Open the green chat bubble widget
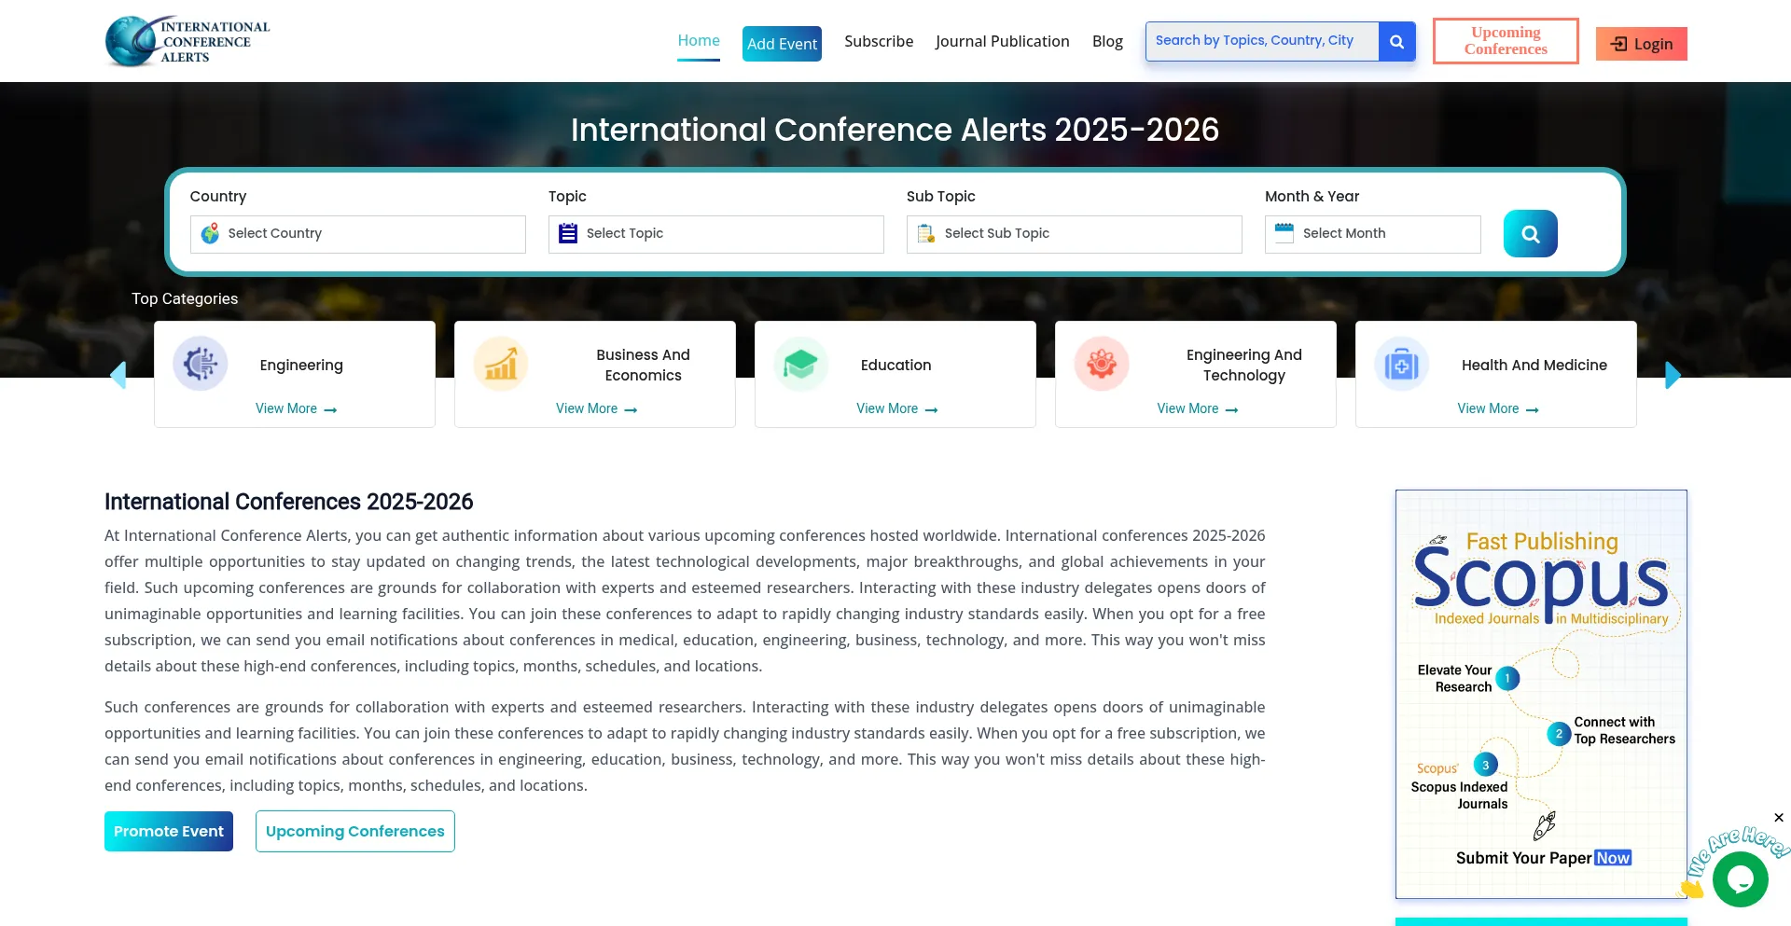 coord(1740,879)
